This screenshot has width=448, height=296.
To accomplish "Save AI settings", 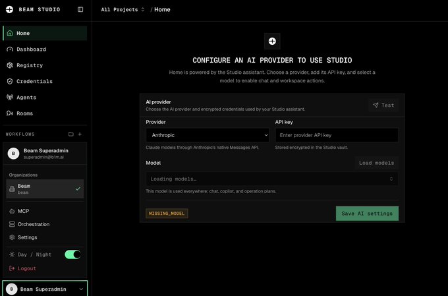I will (367, 214).
